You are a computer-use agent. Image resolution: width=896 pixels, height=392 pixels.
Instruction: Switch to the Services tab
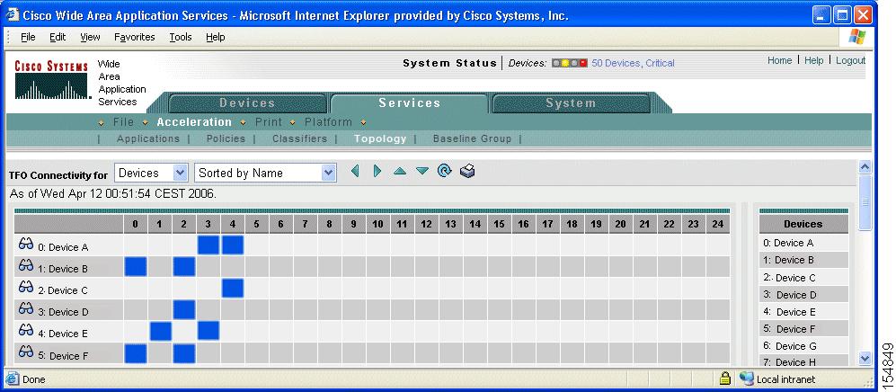point(409,103)
